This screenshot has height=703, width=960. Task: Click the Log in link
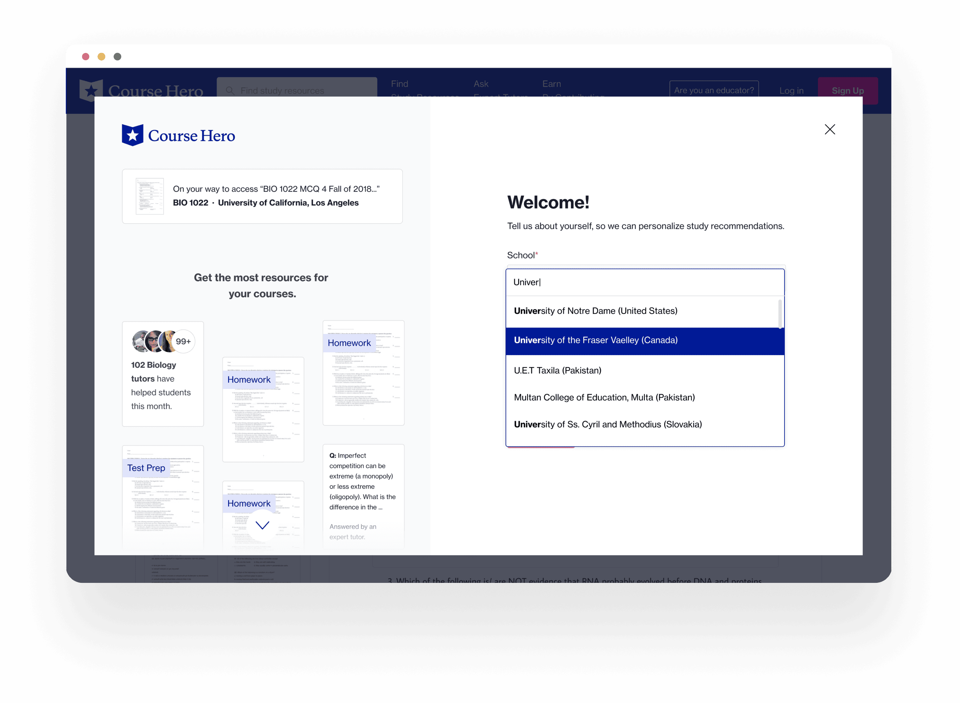point(791,91)
